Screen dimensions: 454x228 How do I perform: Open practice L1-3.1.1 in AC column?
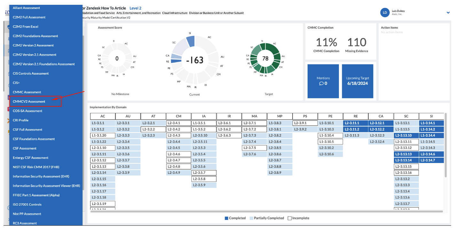[103, 123]
